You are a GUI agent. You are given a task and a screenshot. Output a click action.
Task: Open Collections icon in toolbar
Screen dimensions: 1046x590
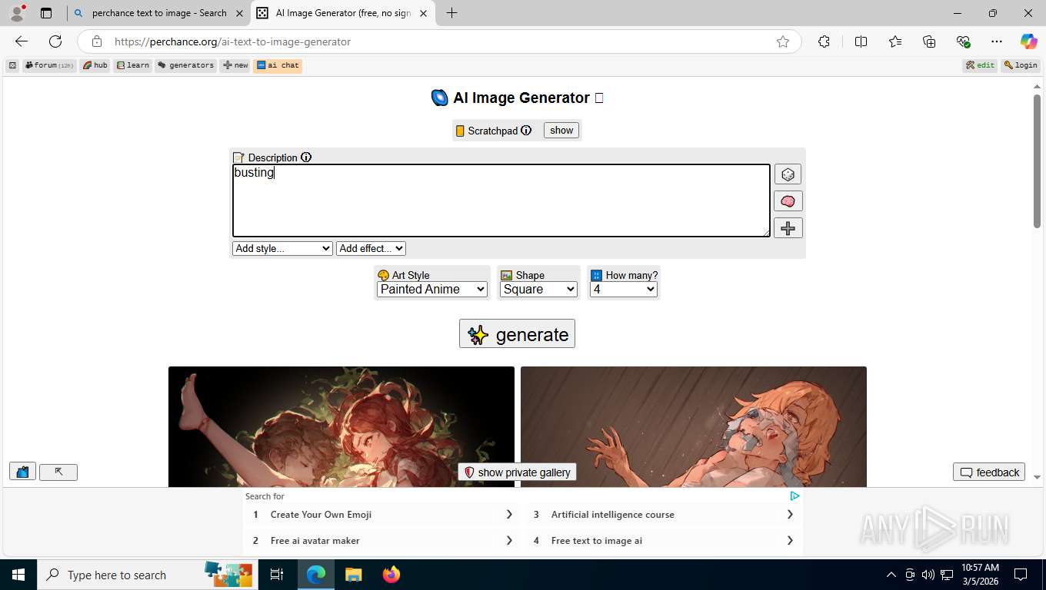pos(929,41)
